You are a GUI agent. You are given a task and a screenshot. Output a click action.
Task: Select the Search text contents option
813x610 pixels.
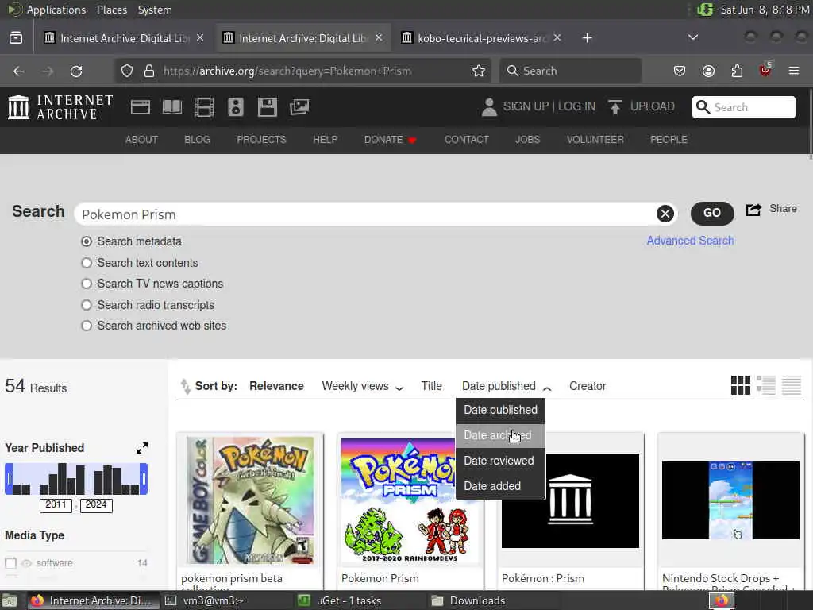(87, 263)
